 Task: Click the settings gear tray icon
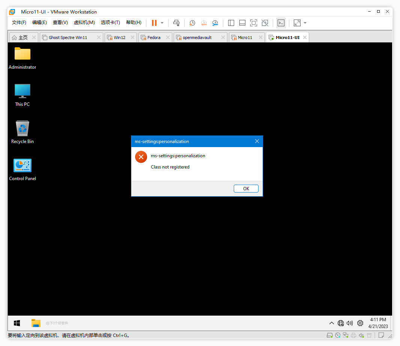tap(360, 323)
